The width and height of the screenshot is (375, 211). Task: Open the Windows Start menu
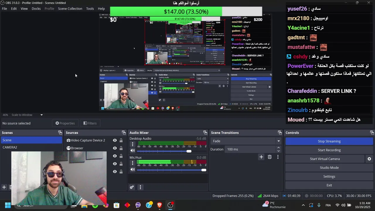pyautogui.click(x=8, y=205)
